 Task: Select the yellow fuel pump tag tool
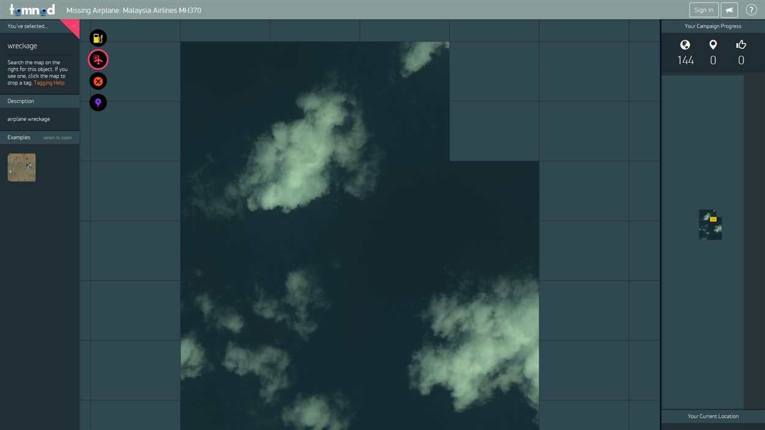[98, 38]
